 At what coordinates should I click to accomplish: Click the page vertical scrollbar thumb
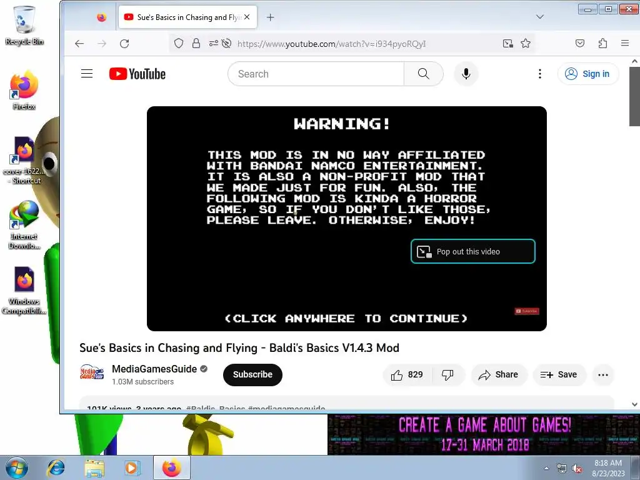(634, 96)
